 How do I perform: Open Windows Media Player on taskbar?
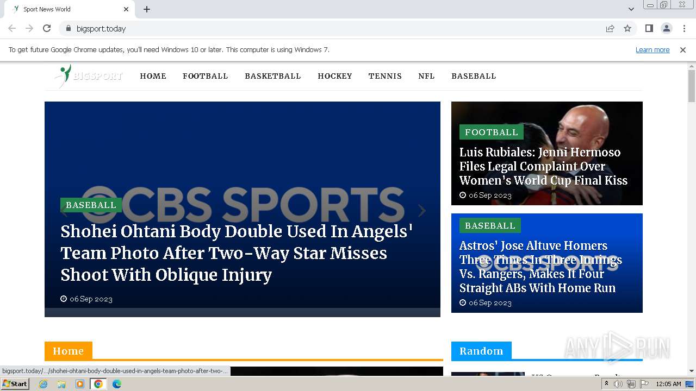[80, 384]
